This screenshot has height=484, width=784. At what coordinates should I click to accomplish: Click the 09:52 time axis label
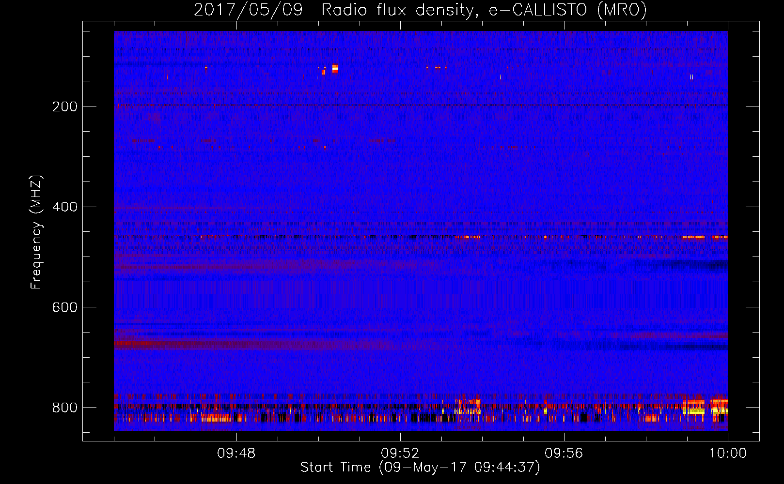tap(400, 454)
